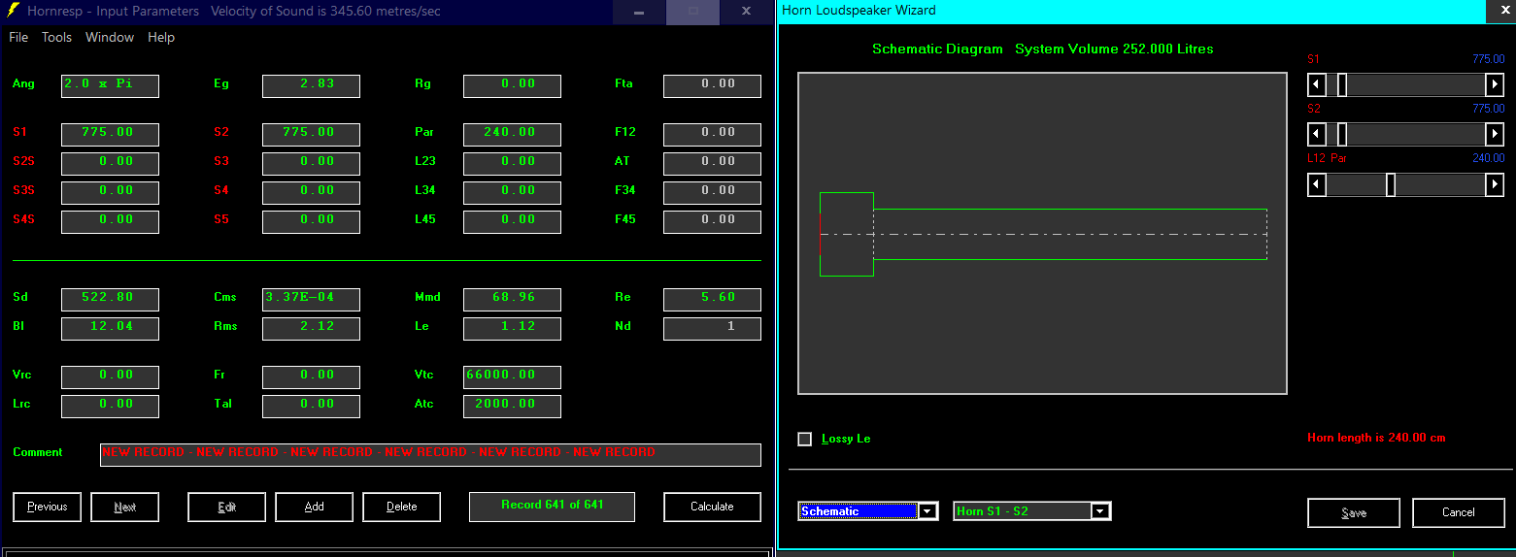Click the Rms field showing 2.12
Viewport: 1516px width, 557px height.
click(x=311, y=328)
